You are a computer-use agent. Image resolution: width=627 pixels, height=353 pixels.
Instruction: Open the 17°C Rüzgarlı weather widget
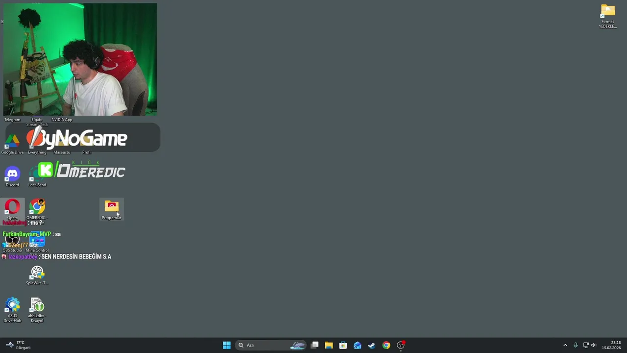click(x=18, y=345)
